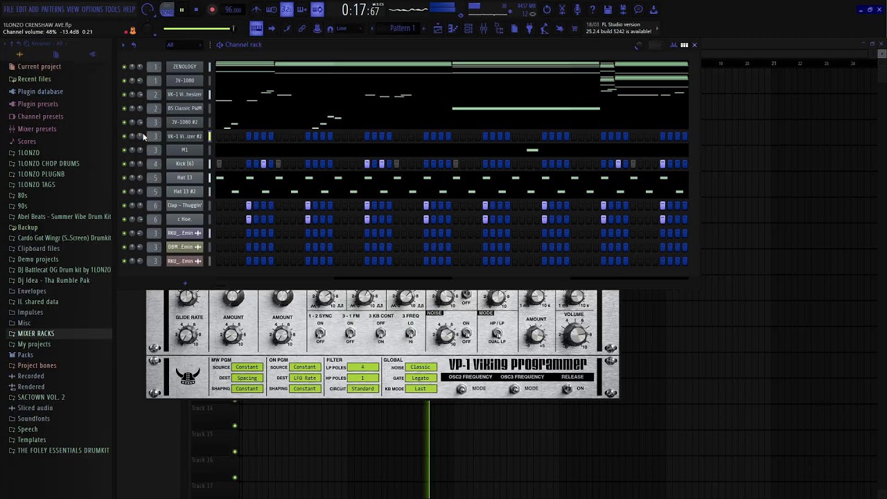The width and height of the screenshot is (887, 499).
Task: Open the microphone recording icon
Action: [577, 10]
